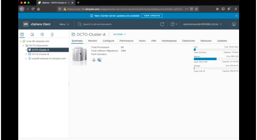Open the Permissions tab

[x=126, y=41]
